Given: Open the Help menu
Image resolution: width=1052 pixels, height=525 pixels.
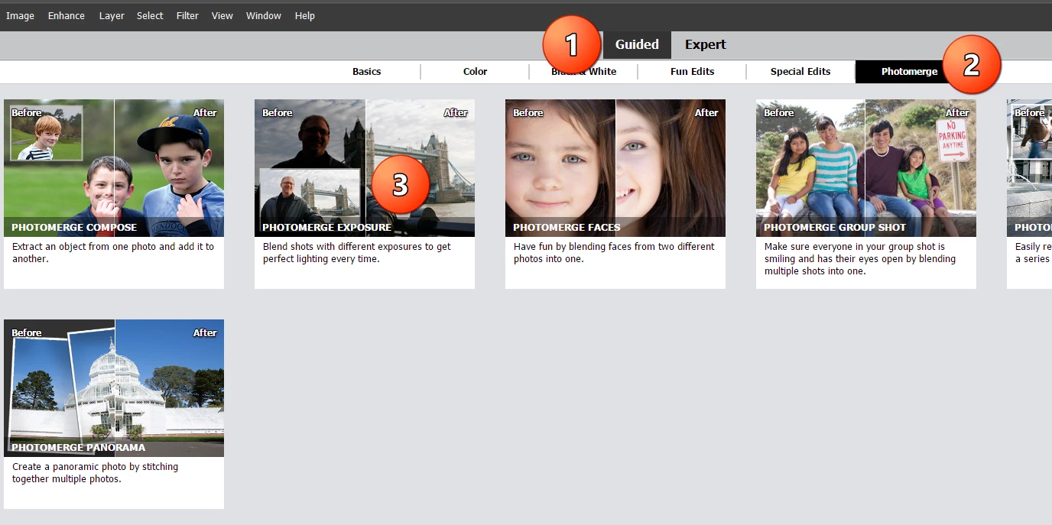Looking at the screenshot, I should pyautogui.click(x=305, y=15).
